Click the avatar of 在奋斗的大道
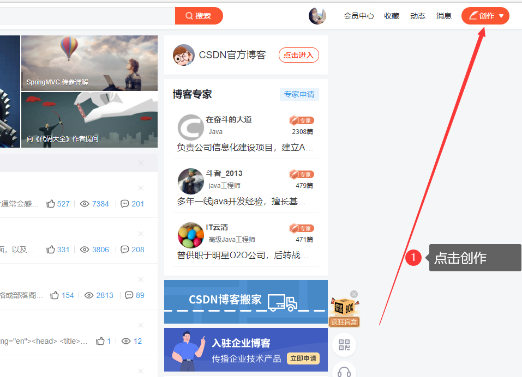Image resolution: width=522 pixels, height=377 pixels. click(191, 127)
